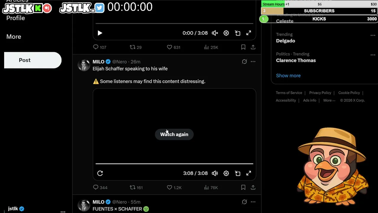Image resolution: width=378 pixels, height=213 pixels.
Task: Play the top video in the feed
Action: [x=100, y=33]
